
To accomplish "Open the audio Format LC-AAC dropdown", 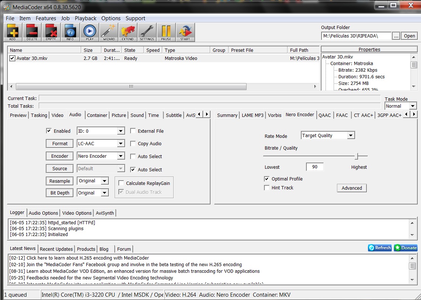I will coord(121,144).
